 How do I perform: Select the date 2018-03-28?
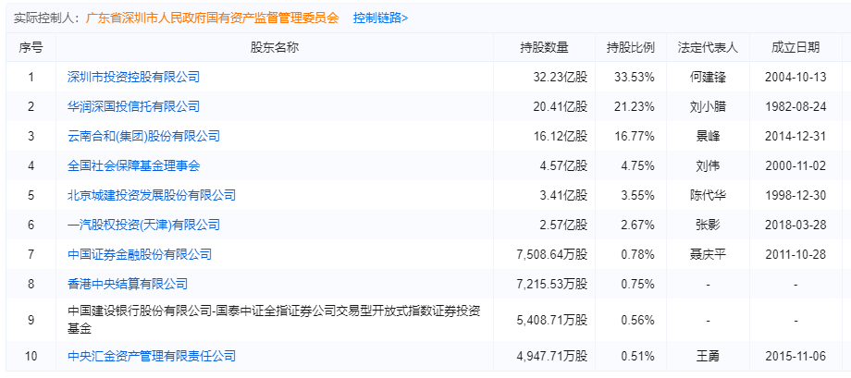[795, 225]
